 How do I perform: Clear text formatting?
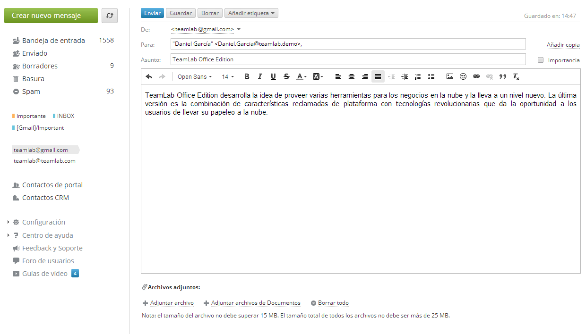click(516, 76)
